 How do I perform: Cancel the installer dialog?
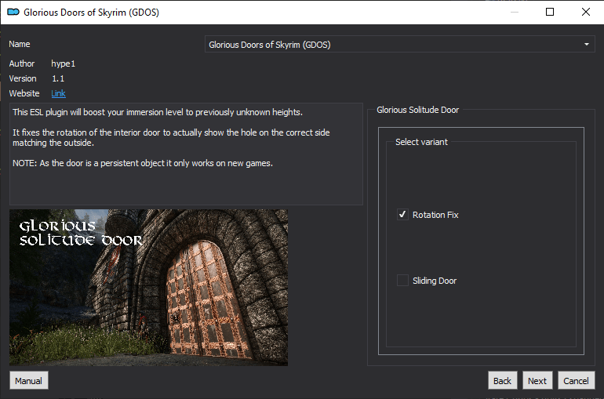pos(577,380)
